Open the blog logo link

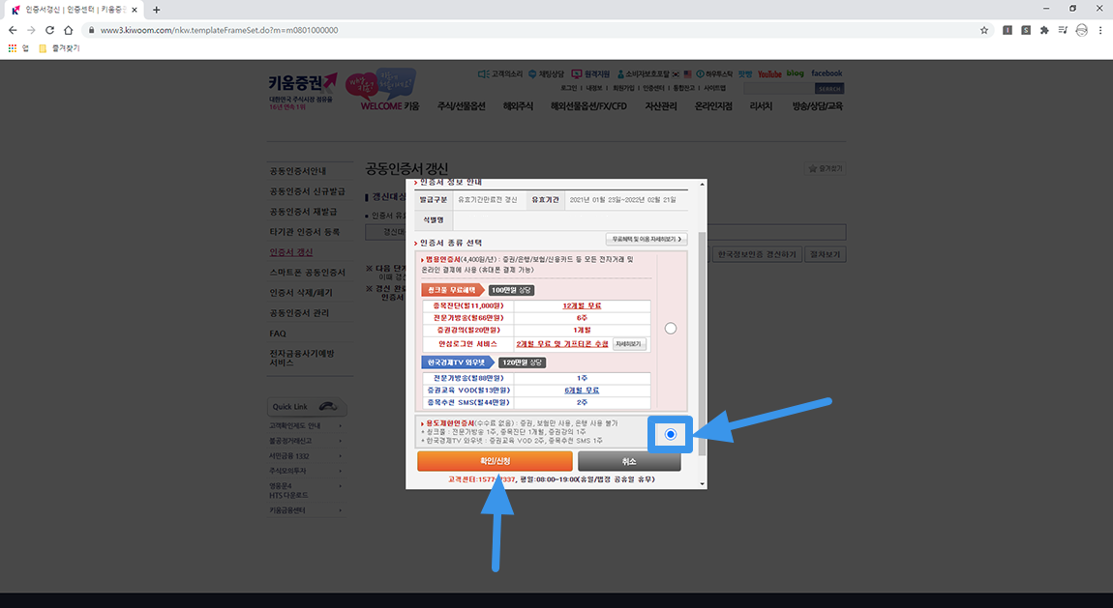(x=795, y=73)
